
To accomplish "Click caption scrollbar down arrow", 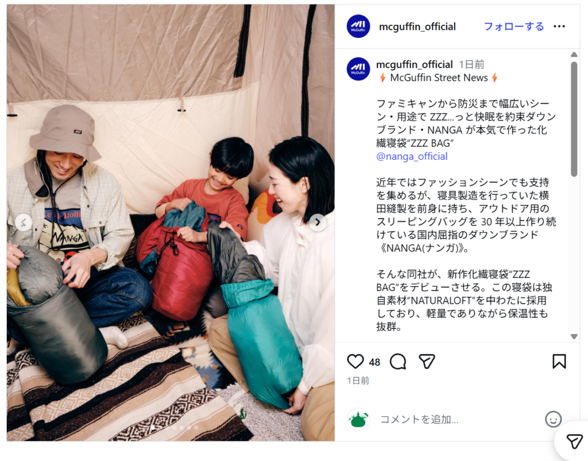I will click(574, 337).
